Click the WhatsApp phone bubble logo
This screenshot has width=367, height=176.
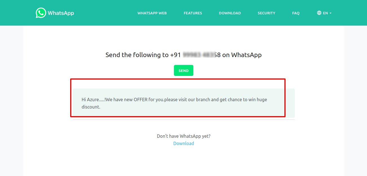pos(41,13)
